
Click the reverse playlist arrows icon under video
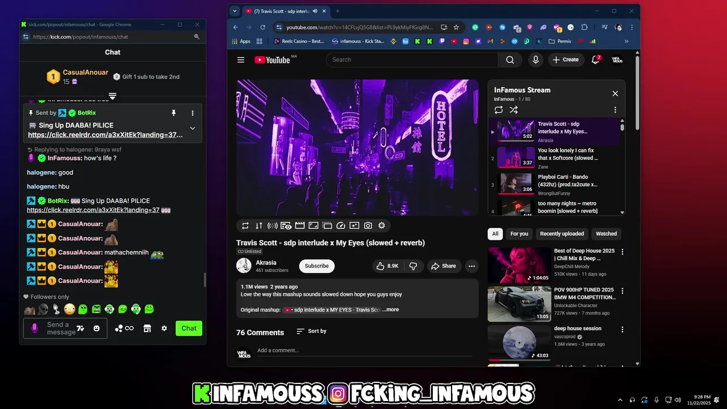click(259, 226)
